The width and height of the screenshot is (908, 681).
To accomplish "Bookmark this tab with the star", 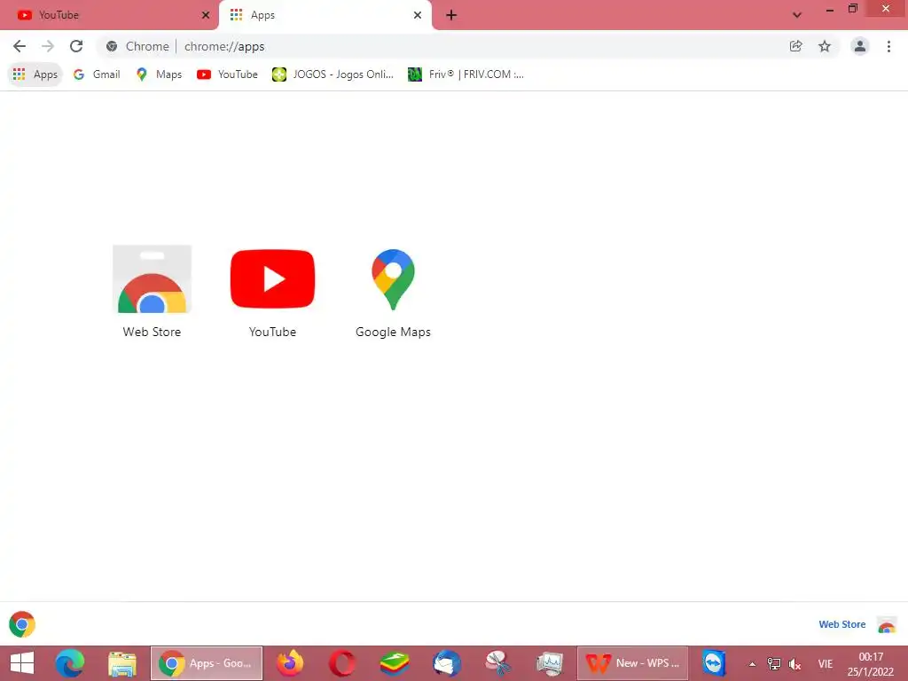I will [825, 46].
